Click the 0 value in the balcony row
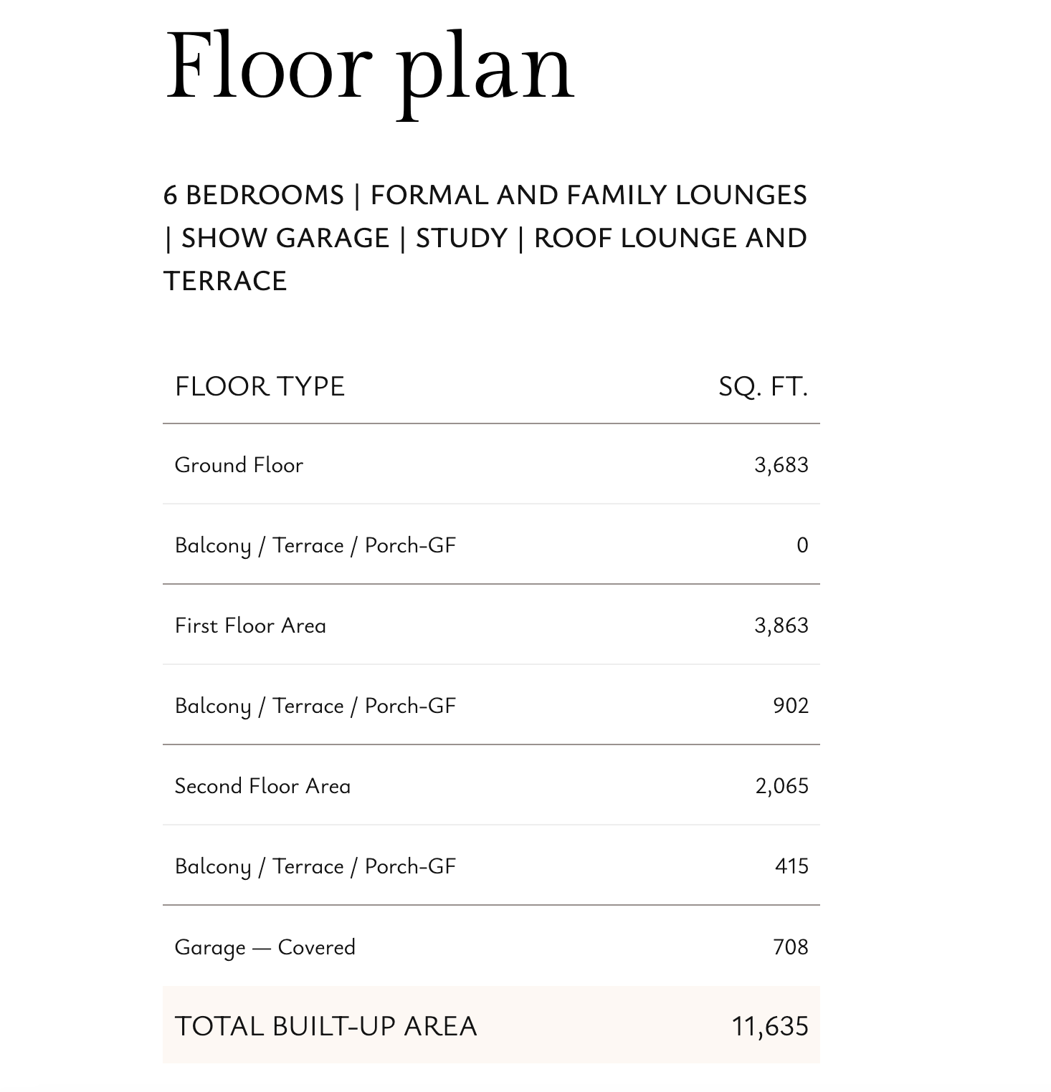Viewport: 1051px width, 1092px height. point(802,545)
